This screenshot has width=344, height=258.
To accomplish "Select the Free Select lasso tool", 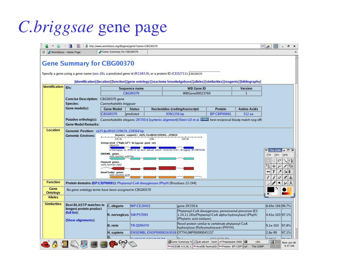I will (279, 160).
